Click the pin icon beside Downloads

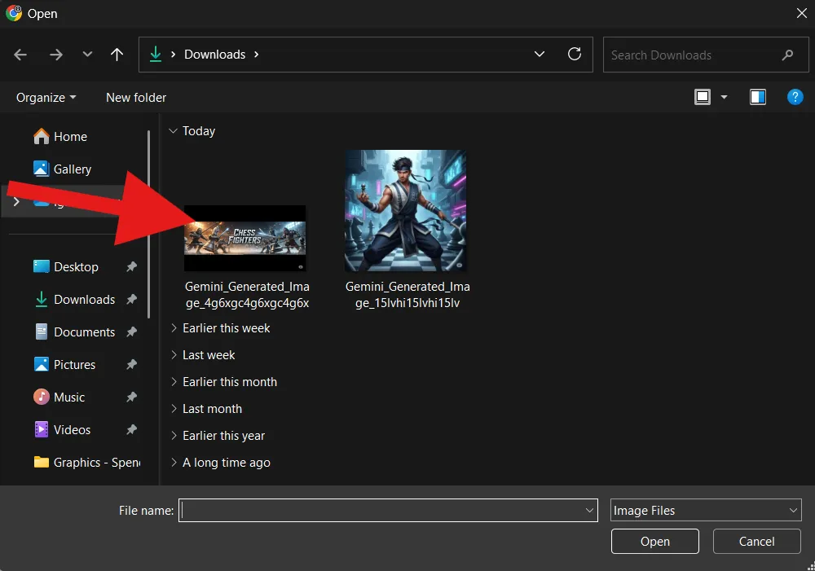131,299
